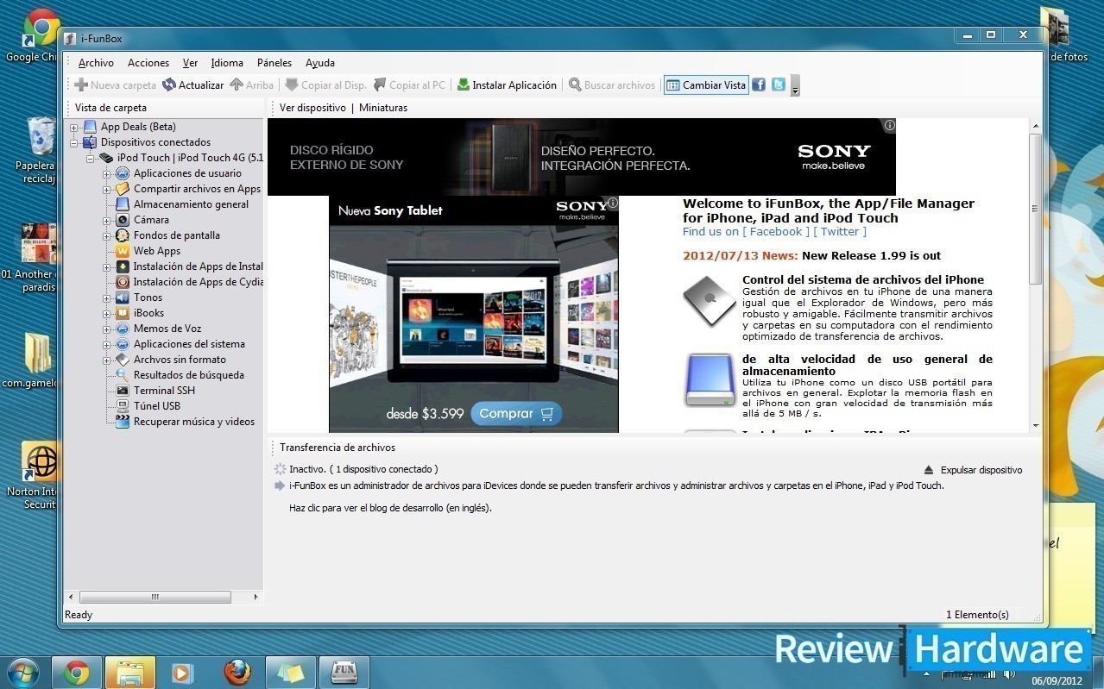
Task: Open Instalar Aplicación from toolbar
Action: [x=507, y=85]
